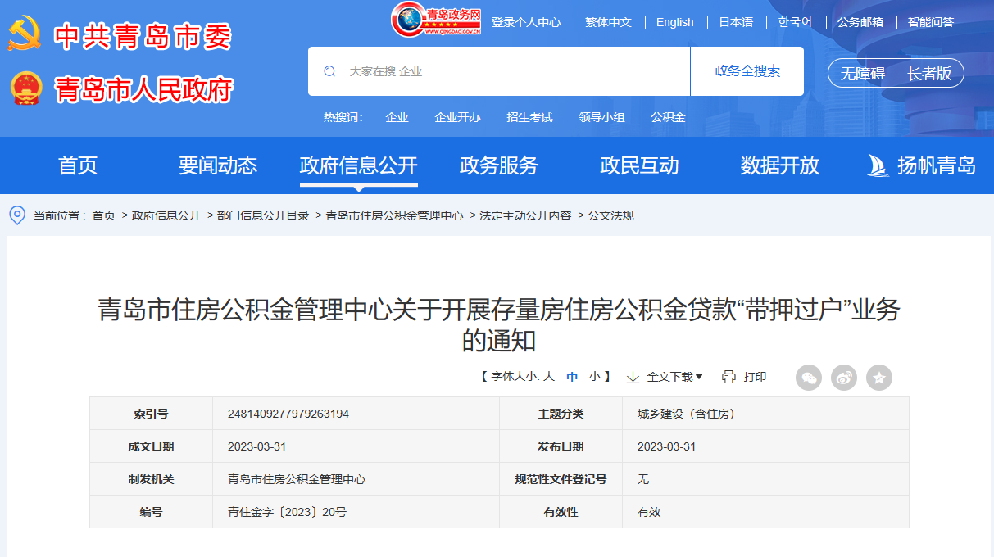Open the 政府信息公开 navigation tab
Image resolution: width=994 pixels, height=557 pixels.
[359, 165]
